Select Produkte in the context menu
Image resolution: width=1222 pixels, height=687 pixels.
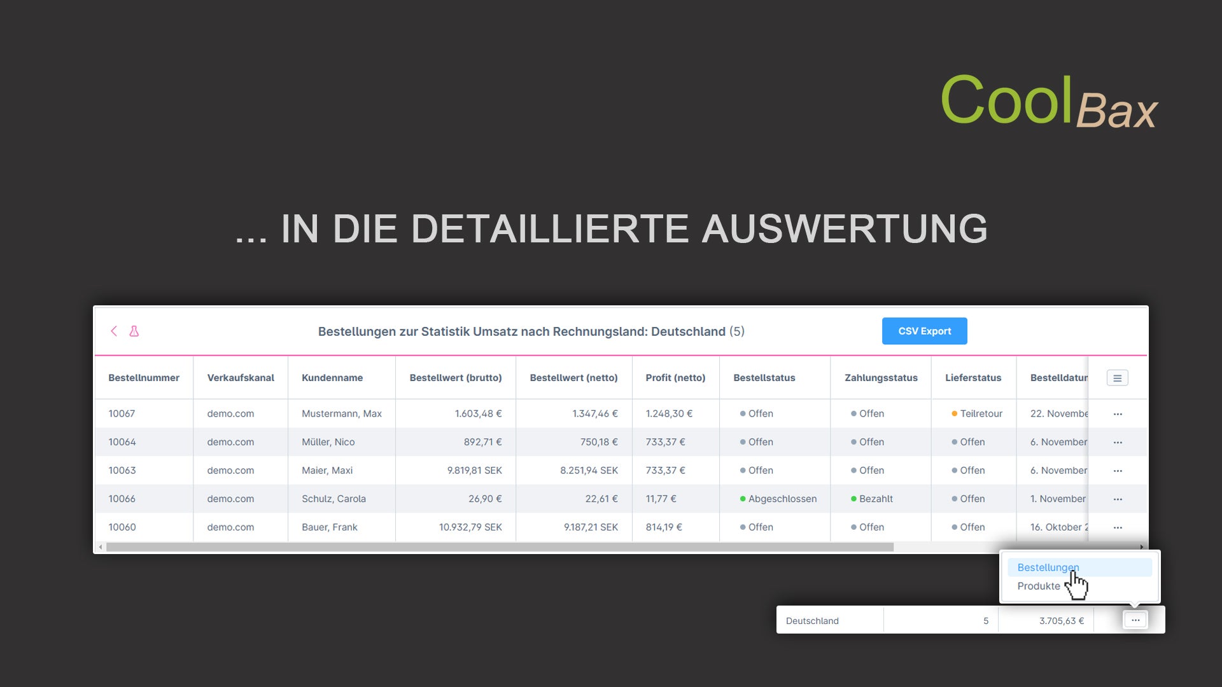pos(1039,586)
